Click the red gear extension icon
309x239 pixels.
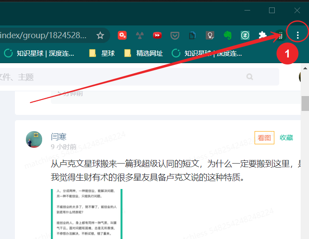(x=122, y=36)
